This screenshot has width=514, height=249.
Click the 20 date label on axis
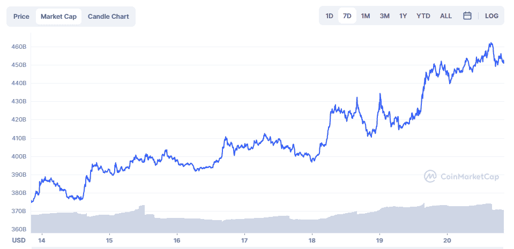(448, 239)
